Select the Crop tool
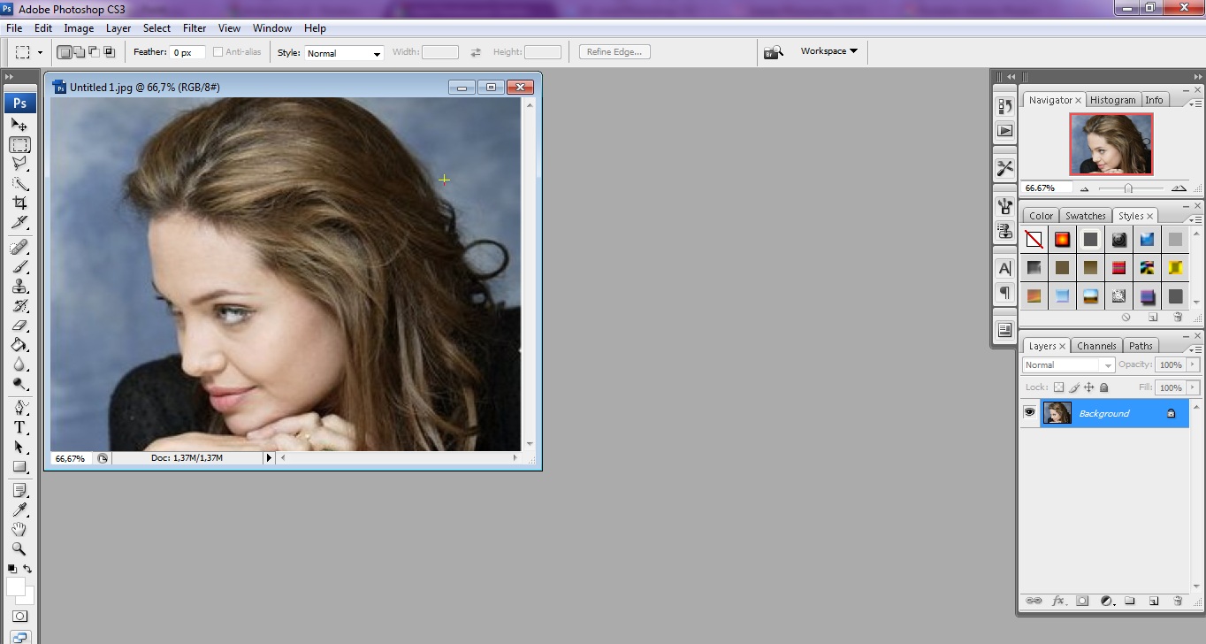This screenshot has width=1206, height=644. [x=19, y=203]
